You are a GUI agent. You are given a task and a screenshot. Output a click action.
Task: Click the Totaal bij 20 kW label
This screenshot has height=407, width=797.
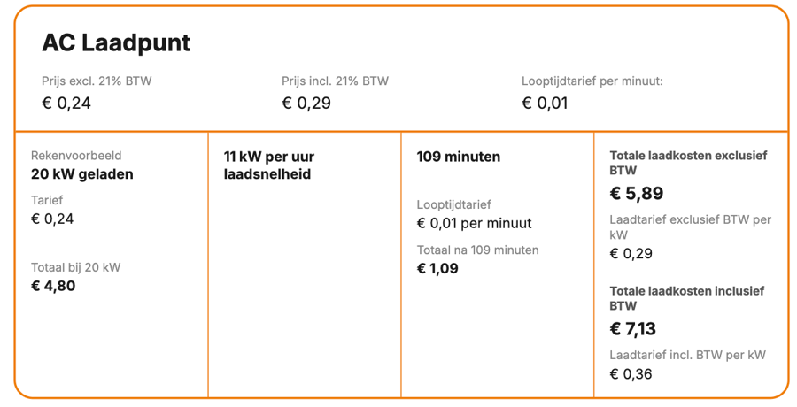point(75,267)
